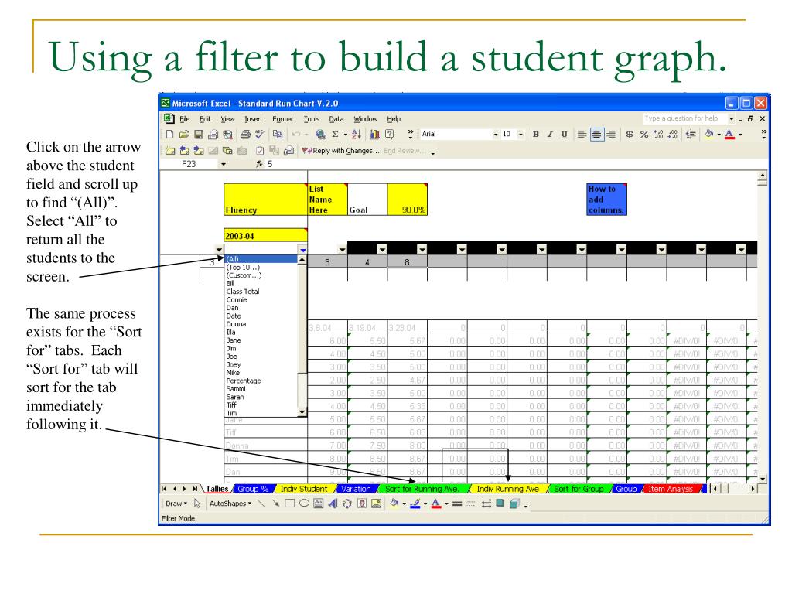792x594 pixels.
Task: Select Sarah in the filter list
Action: click(261, 397)
